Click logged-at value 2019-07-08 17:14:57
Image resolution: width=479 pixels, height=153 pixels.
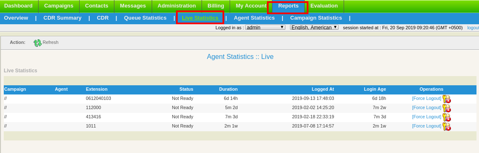(x=313, y=126)
